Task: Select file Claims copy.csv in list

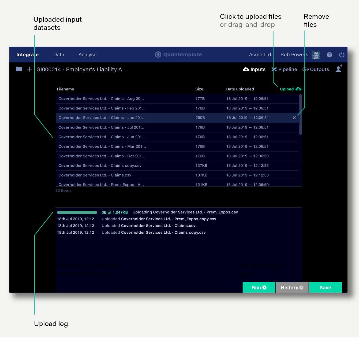Action: tap(177, 166)
